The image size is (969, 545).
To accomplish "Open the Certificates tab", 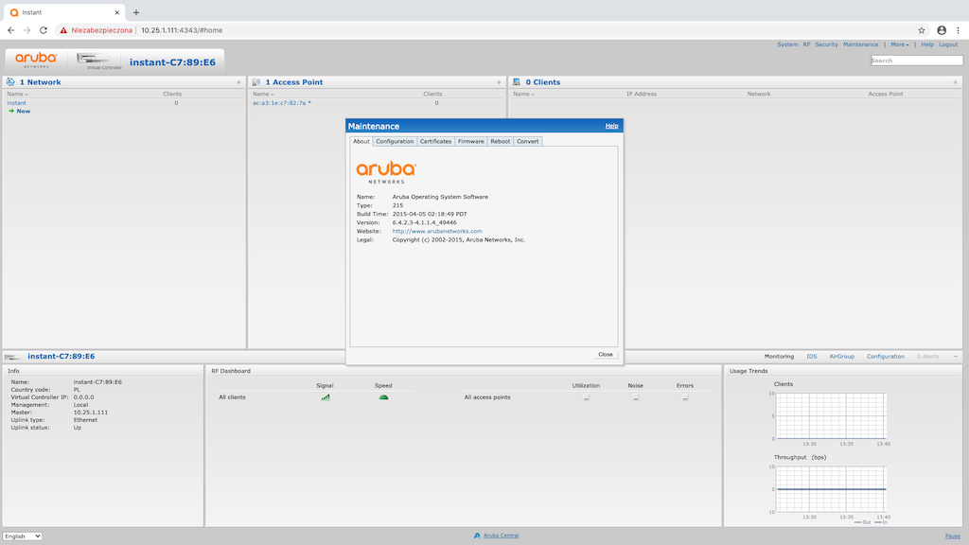I will 435,141.
